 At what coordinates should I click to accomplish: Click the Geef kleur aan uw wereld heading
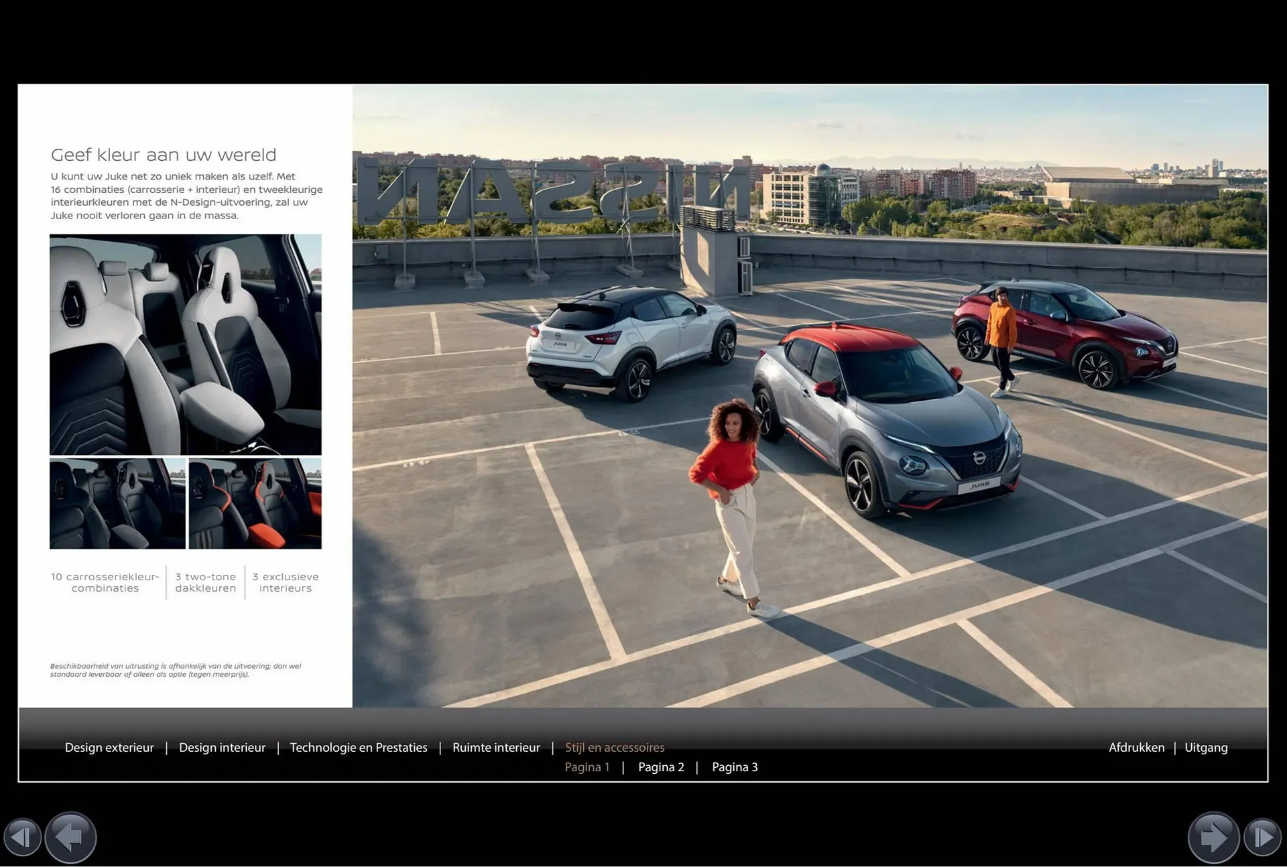pyautogui.click(x=164, y=154)
